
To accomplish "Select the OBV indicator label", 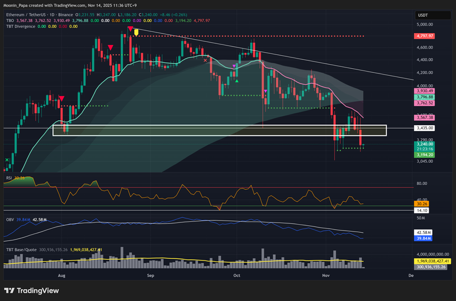I will (9, 220).
